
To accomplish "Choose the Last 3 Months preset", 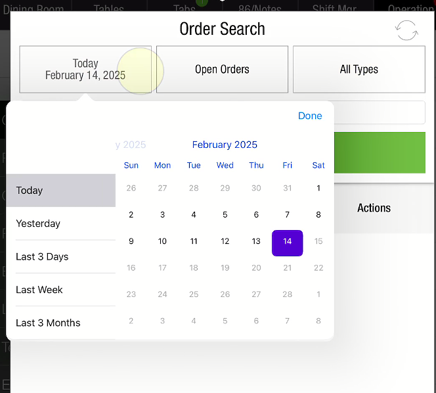I will tap(61, 323).
